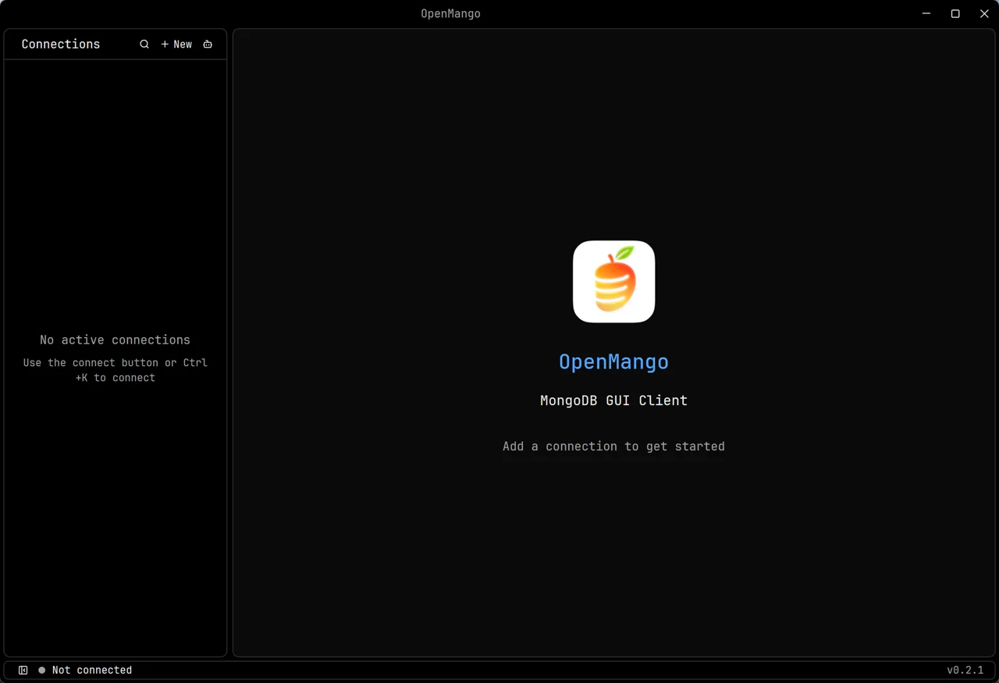Click the OpenMango app logo image
Screen dimensions: 999x683
tap(614, 282)
